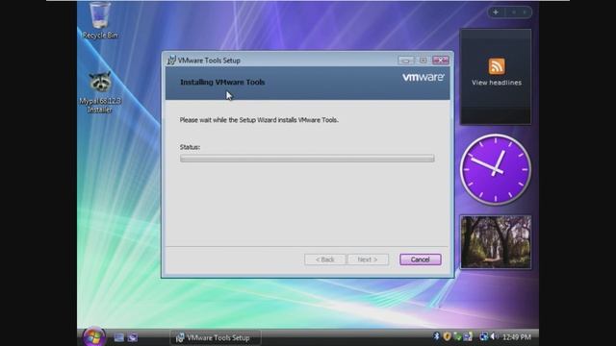616x346 pixels.
Task: Open the VMware Tools Setup taskbar button
Action: click(x=216, y=337)
